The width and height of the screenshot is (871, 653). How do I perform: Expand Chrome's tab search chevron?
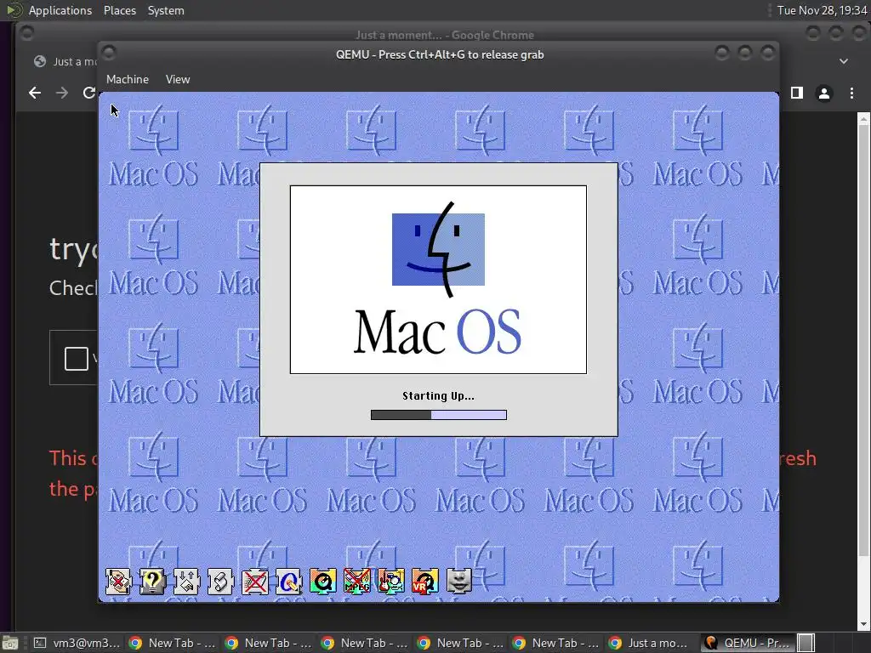pos(844,61)
